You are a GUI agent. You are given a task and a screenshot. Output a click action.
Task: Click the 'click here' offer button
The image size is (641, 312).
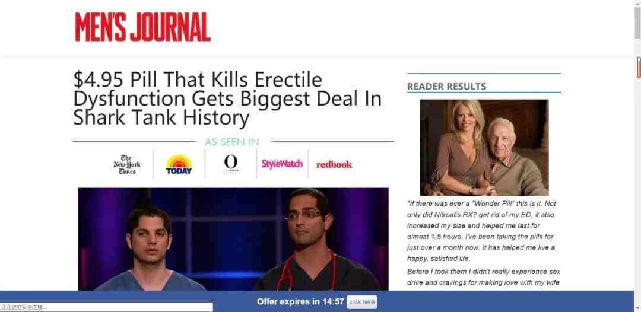[362, 302]
